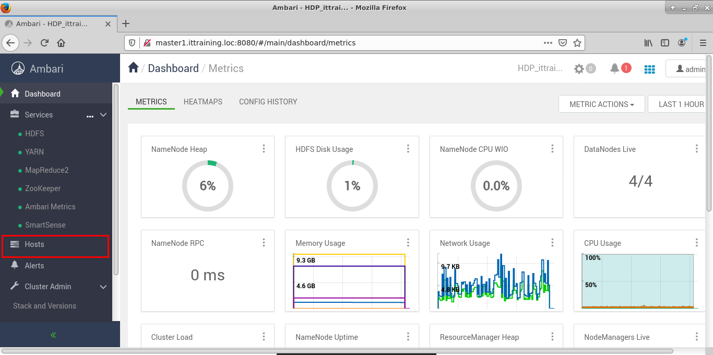Viewport: 713px width, 355px height.
Task: Open the Metric Actions dropdown
Action: coord(601,104)
